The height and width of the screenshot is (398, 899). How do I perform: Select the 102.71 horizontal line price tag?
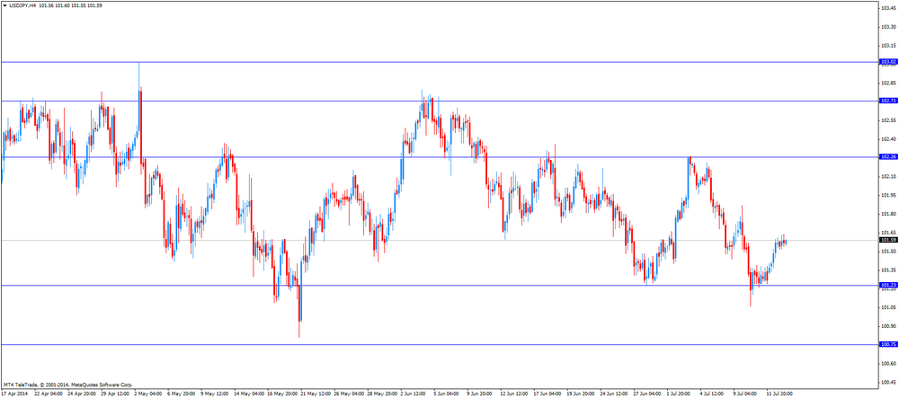(888, 101)
